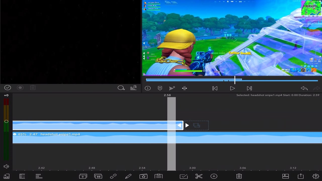Click the +0 audio gain readout
This screenshot has width=322, height=181.
pyautogui.click(x=6, y=95)
